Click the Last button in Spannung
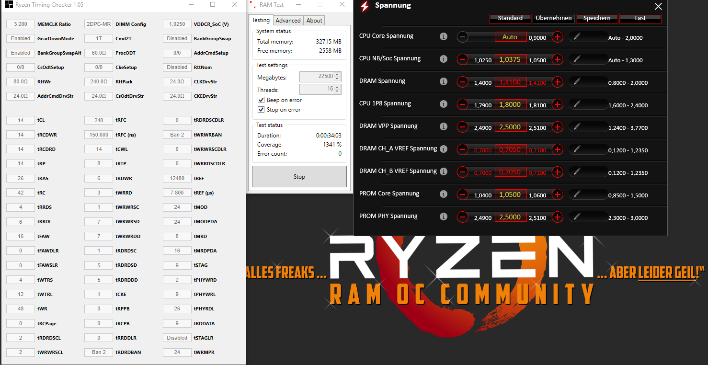The height and width of the screenshot is (365, 708). [640, 18]
